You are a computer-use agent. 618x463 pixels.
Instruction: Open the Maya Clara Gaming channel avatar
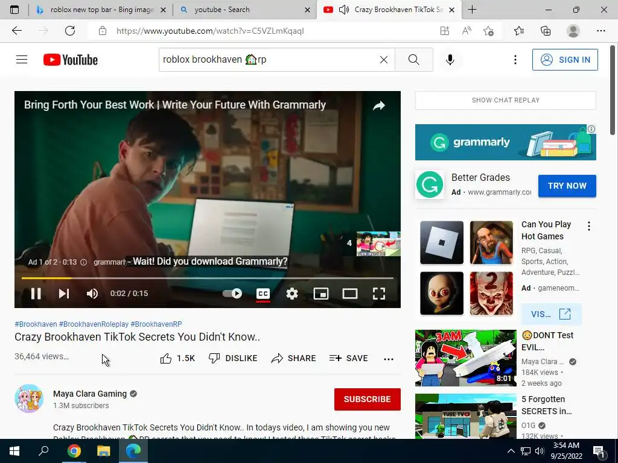[x=29, y=398]
